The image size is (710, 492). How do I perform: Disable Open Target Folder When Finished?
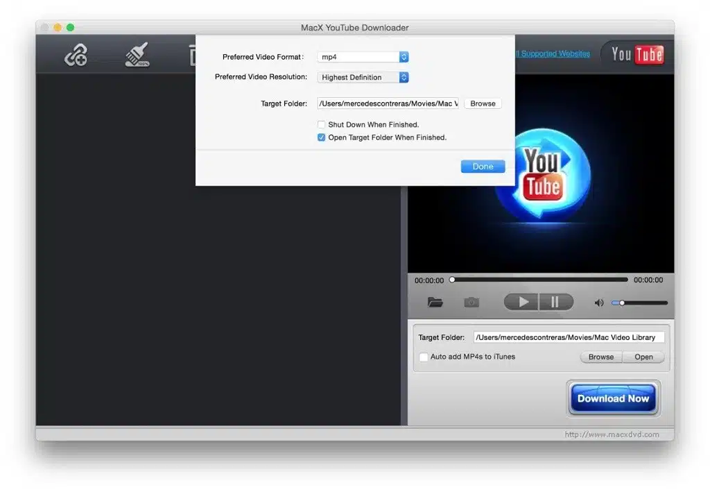click(321, 137)
